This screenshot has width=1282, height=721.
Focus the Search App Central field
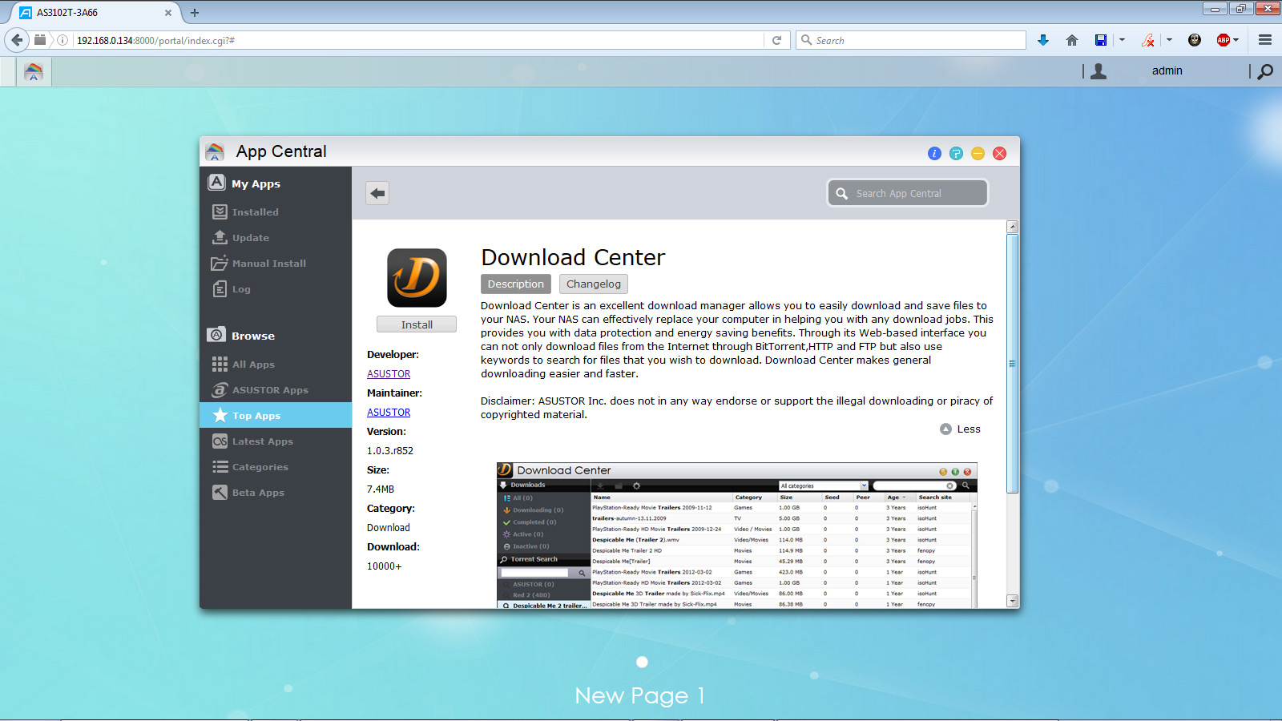coord(908,193)
